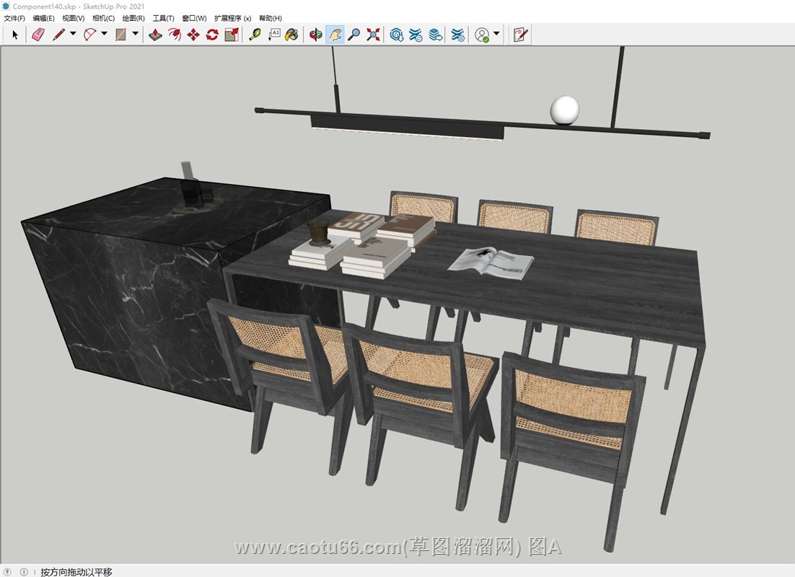Image resolution: width=795 pixels, height=577 pixels.
Task: Open the Arc tool dropdown arrow
Action: pyautogui.click(x=104, y=34)
